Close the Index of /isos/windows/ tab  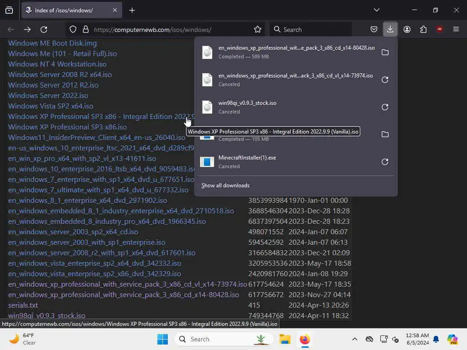(114, 10)
